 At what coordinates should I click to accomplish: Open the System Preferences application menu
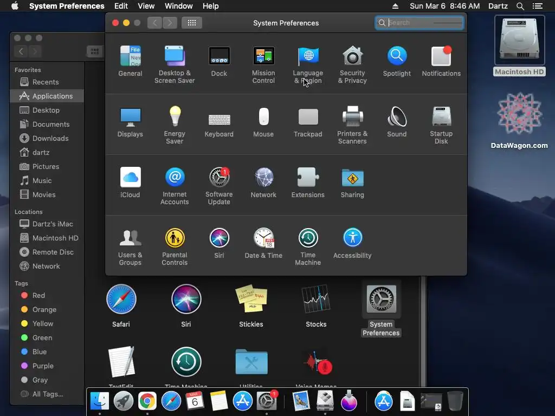pyautogui.click(x=67, y=6)
